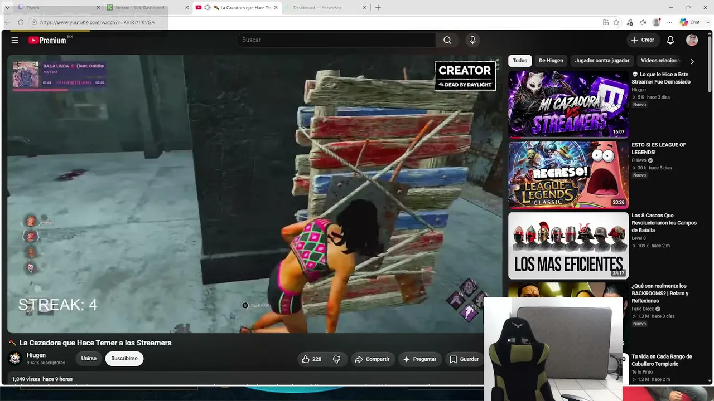Click the Unirse button

pyautogui.click(x=89, y=359)
